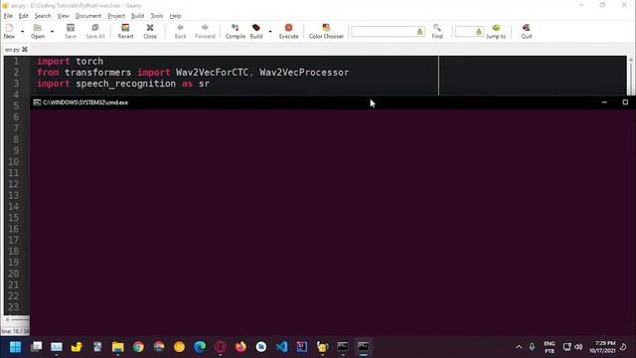Open Task View from the taskbar
Screen dimensions: 636x358
coord(36,347)
